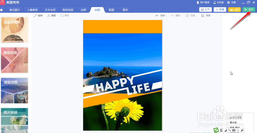Open the IME wrench tools icon
The width and height of the screenshot is (257, 133).
coord(242,130)
